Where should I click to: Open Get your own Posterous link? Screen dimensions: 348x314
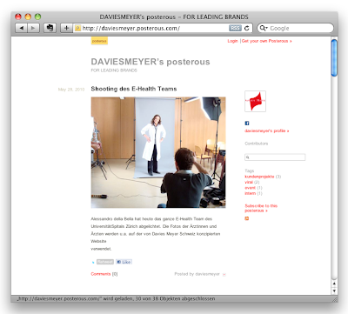pos(266,41)
